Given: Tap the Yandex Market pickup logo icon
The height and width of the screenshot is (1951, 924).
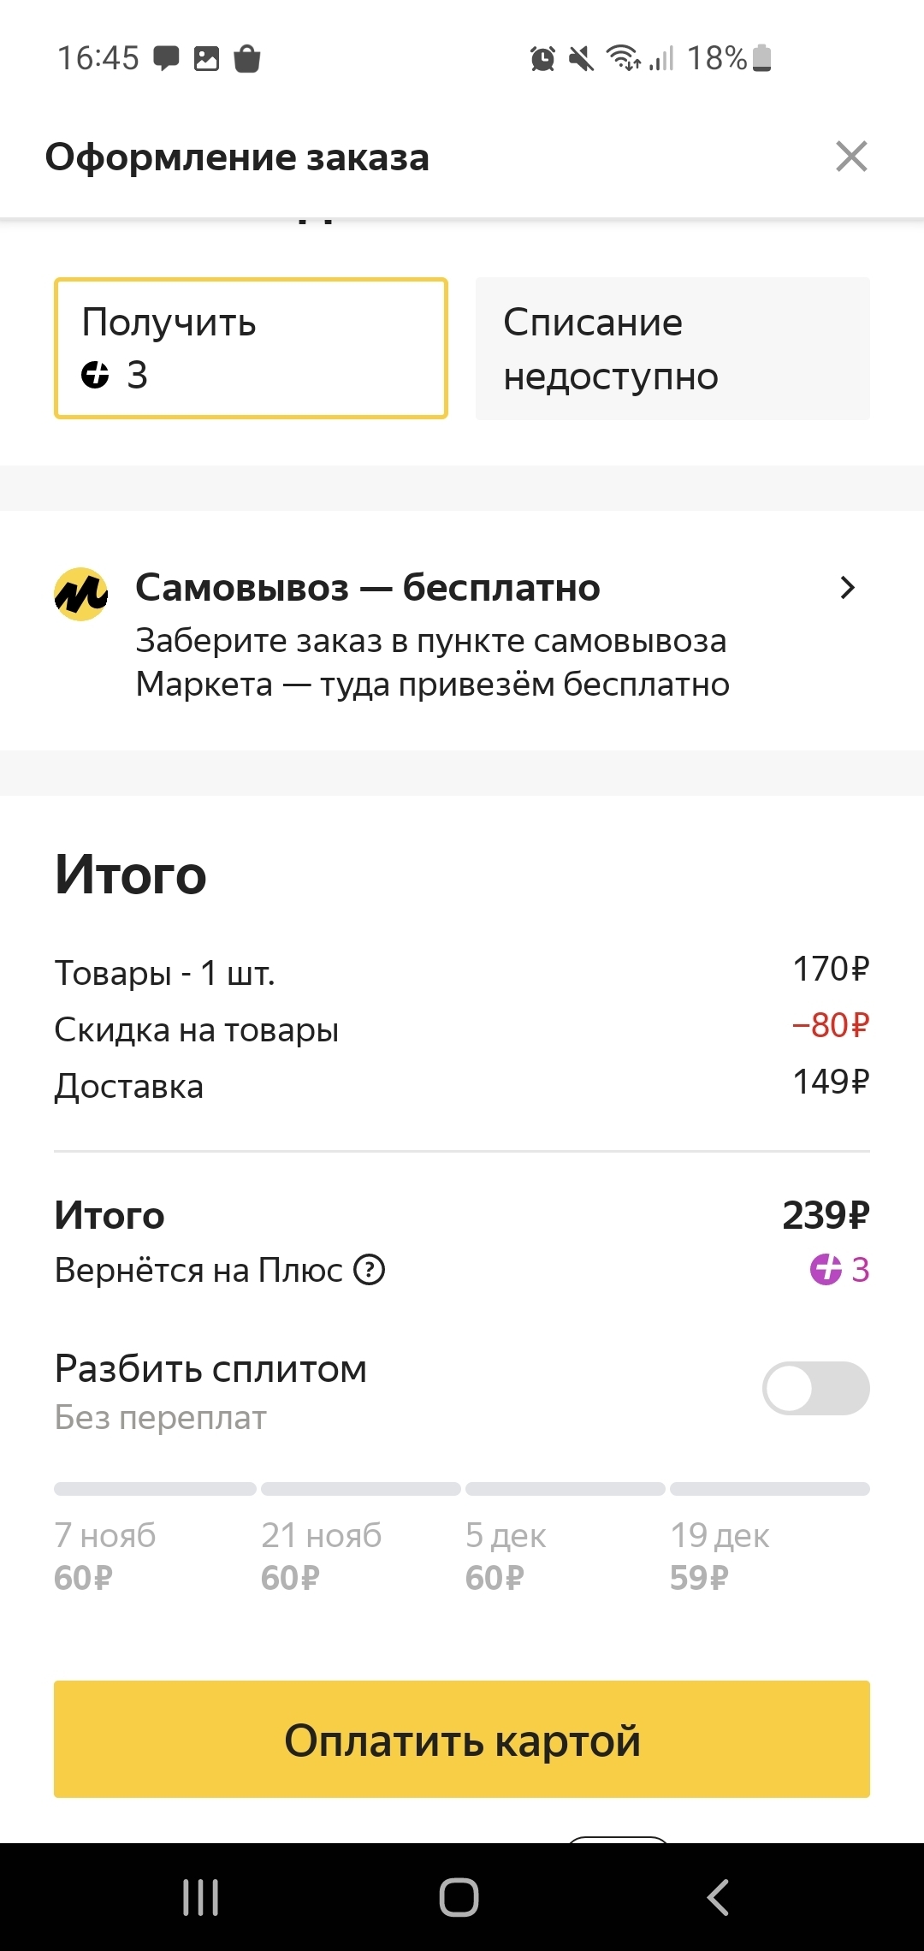Looking at the screenshot, I should [x=80, y=594].
